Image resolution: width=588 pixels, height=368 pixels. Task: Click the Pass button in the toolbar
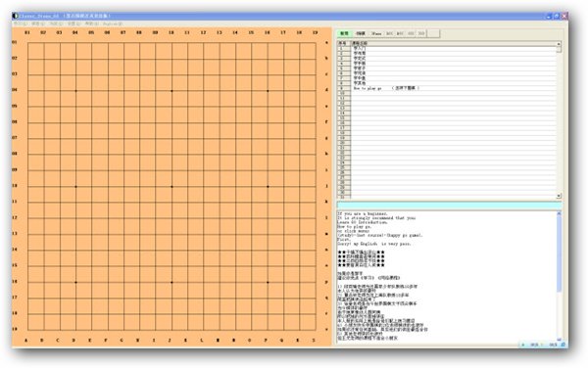point(376,33)
